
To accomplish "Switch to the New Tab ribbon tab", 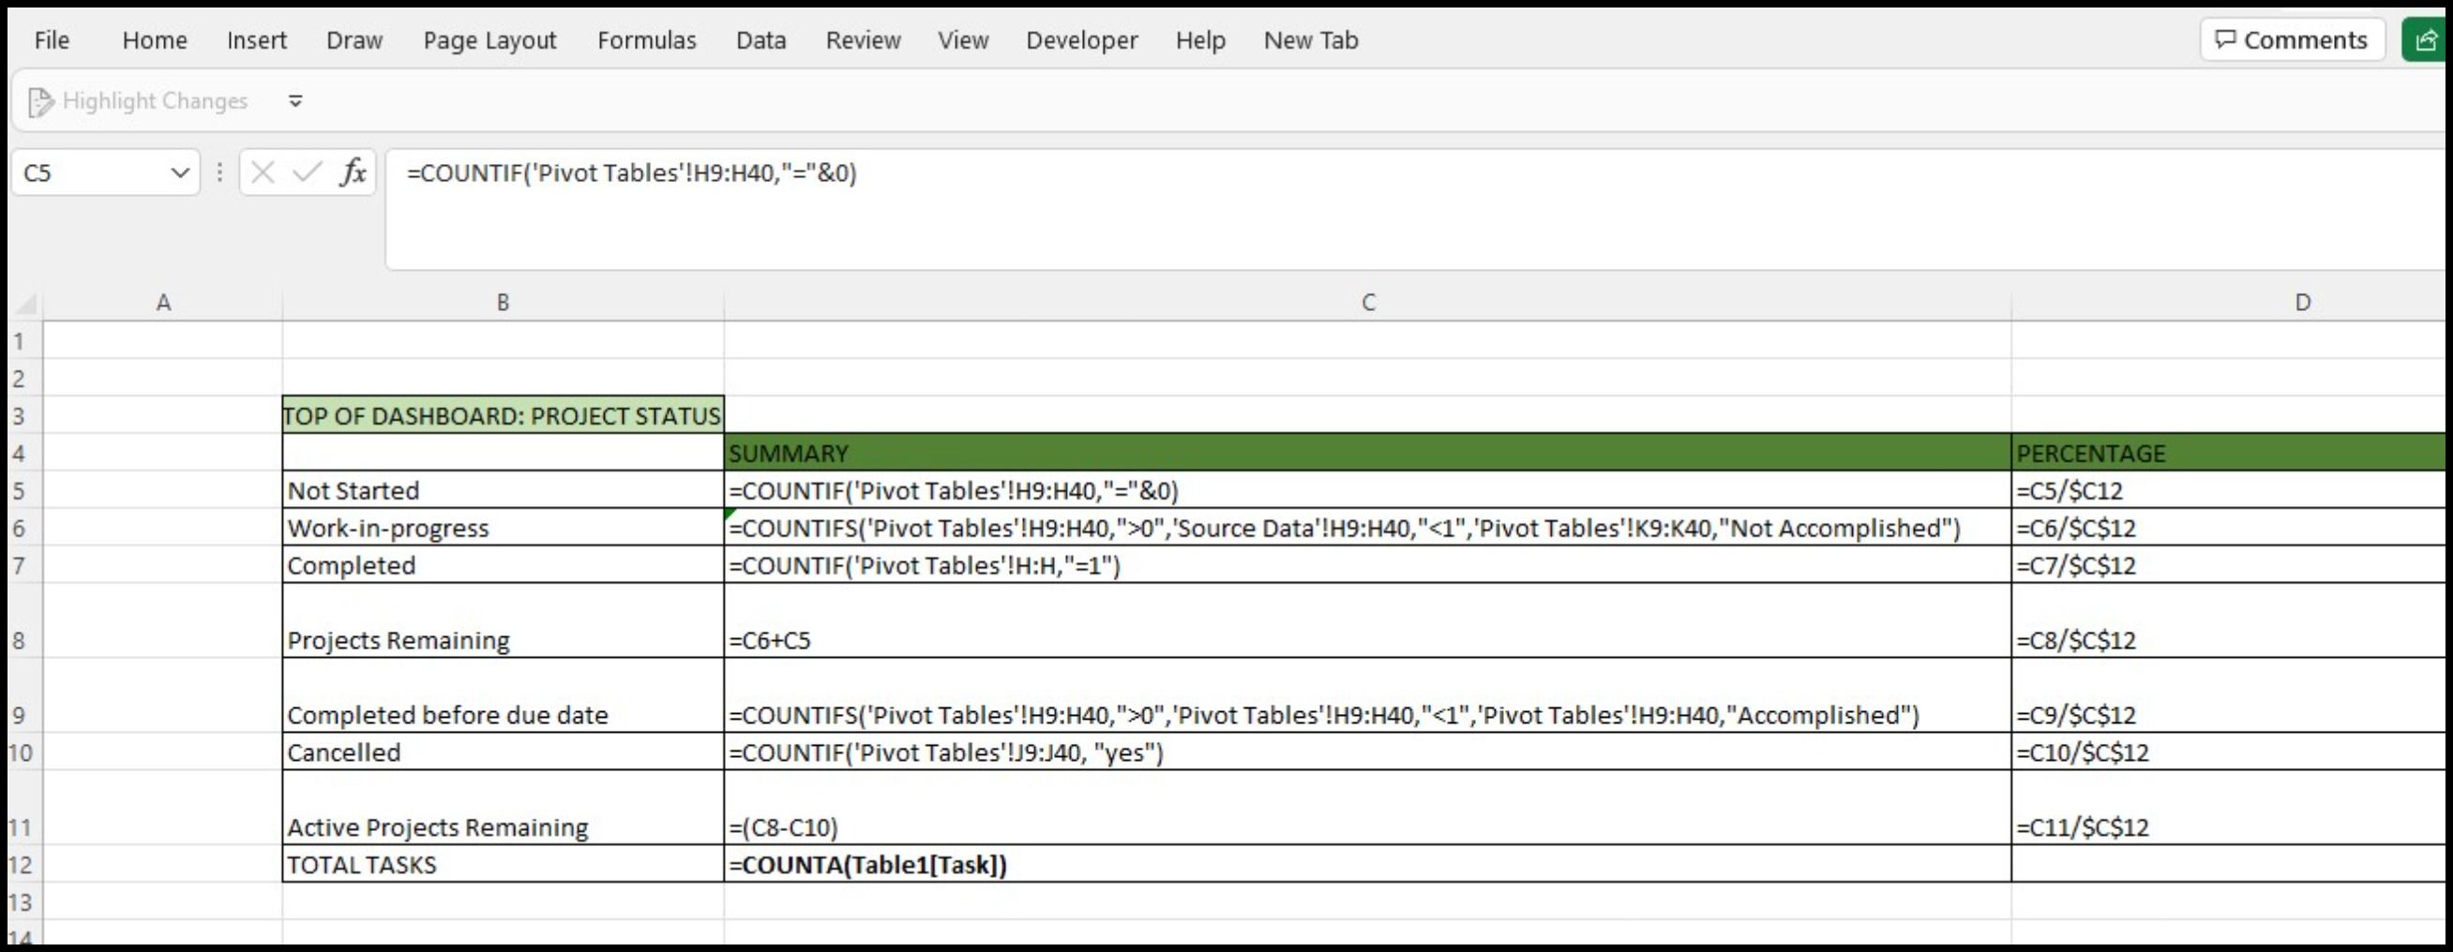I will pos(1310,40).
